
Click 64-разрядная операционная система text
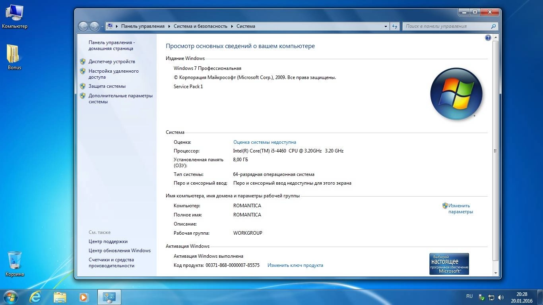pos(274,174)
